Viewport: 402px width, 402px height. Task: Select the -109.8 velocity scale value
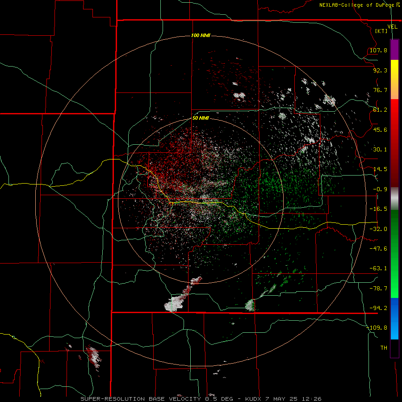click(377, 328)
